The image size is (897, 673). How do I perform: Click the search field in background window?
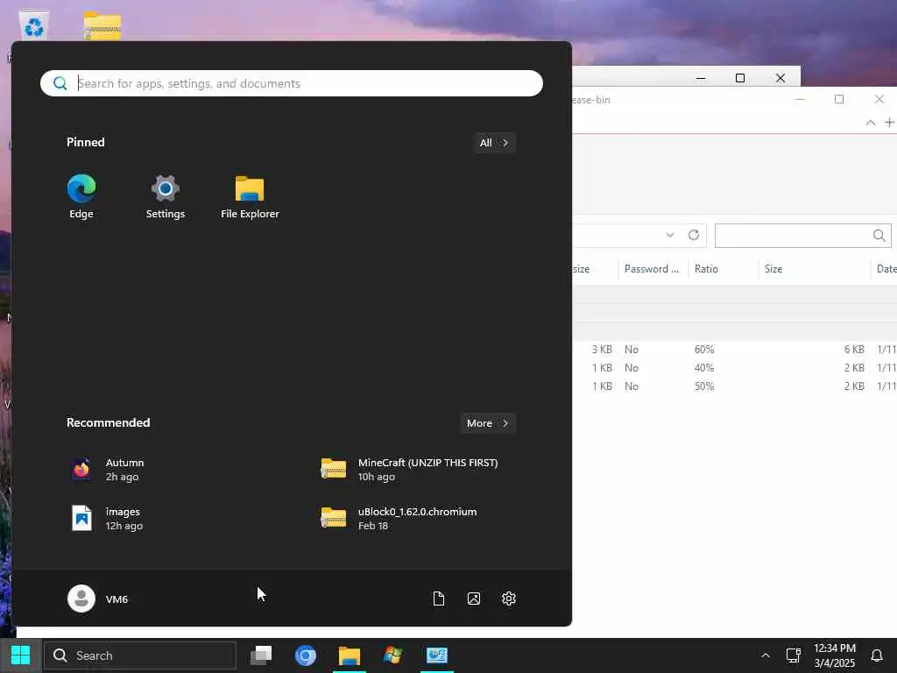803,236
